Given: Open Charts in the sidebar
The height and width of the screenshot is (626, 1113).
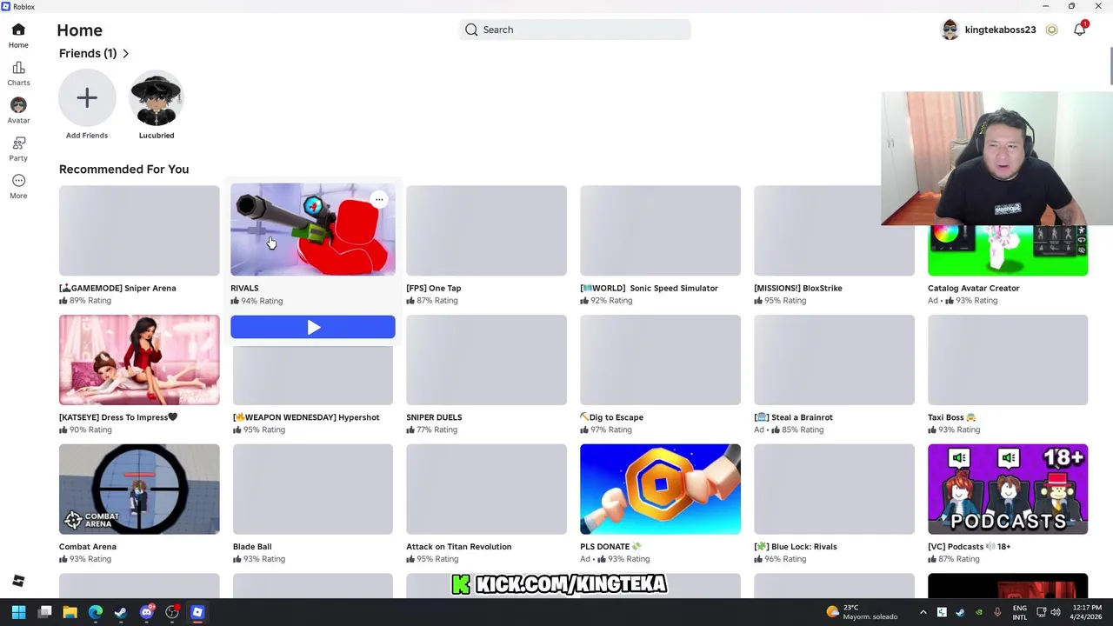Looking at the screenshot, I should (x=18, y=74).
